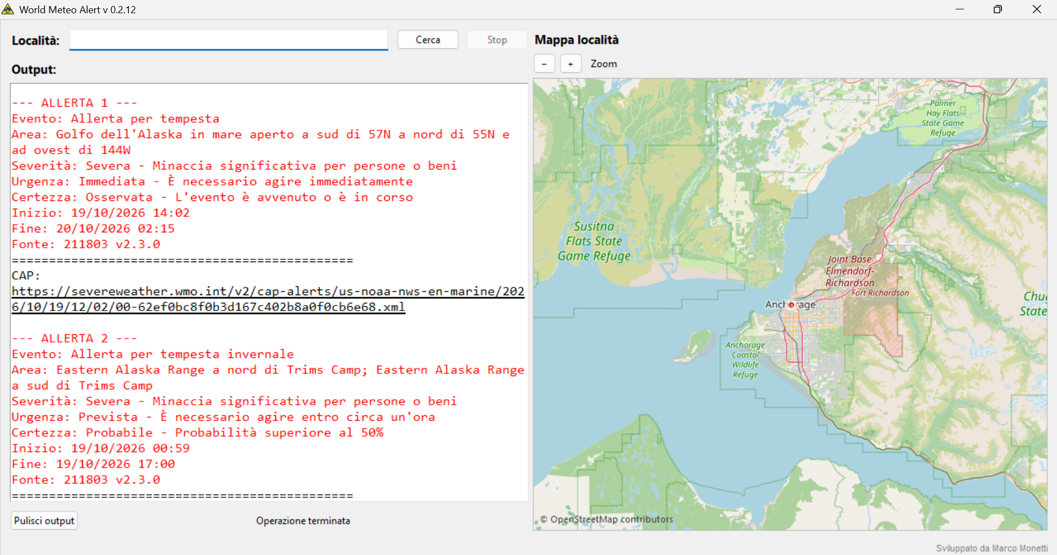The width and height of the screenshot is (1057, 555).
Task: Click 'Inizio: 19/10/2026 00:59' line
Action: (x=101, y=448)
